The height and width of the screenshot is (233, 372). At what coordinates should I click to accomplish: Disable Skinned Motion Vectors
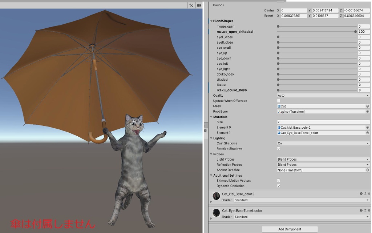[278, 180]
